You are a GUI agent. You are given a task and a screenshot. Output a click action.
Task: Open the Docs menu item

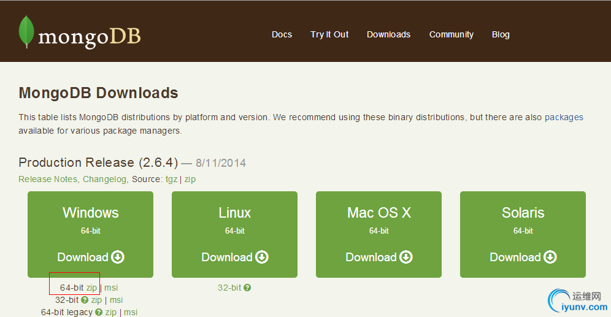[x=282, y=34]
